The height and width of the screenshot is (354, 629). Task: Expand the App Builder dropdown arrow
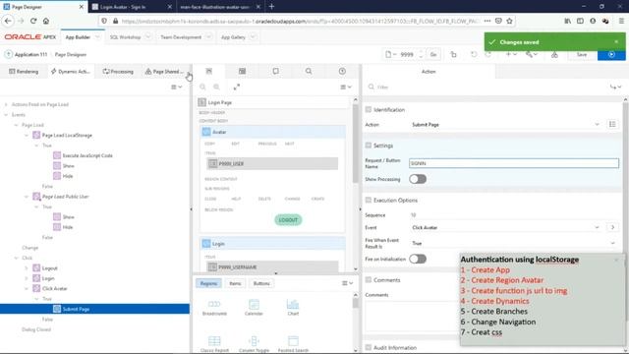pos(97,37)
